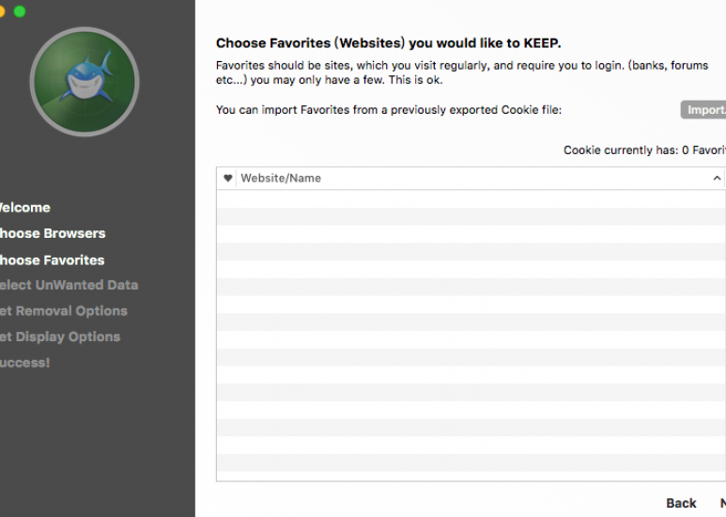This screenshot has height=517, width=726.
Task: Click the green zoom window button
Action: coord(20,11)
